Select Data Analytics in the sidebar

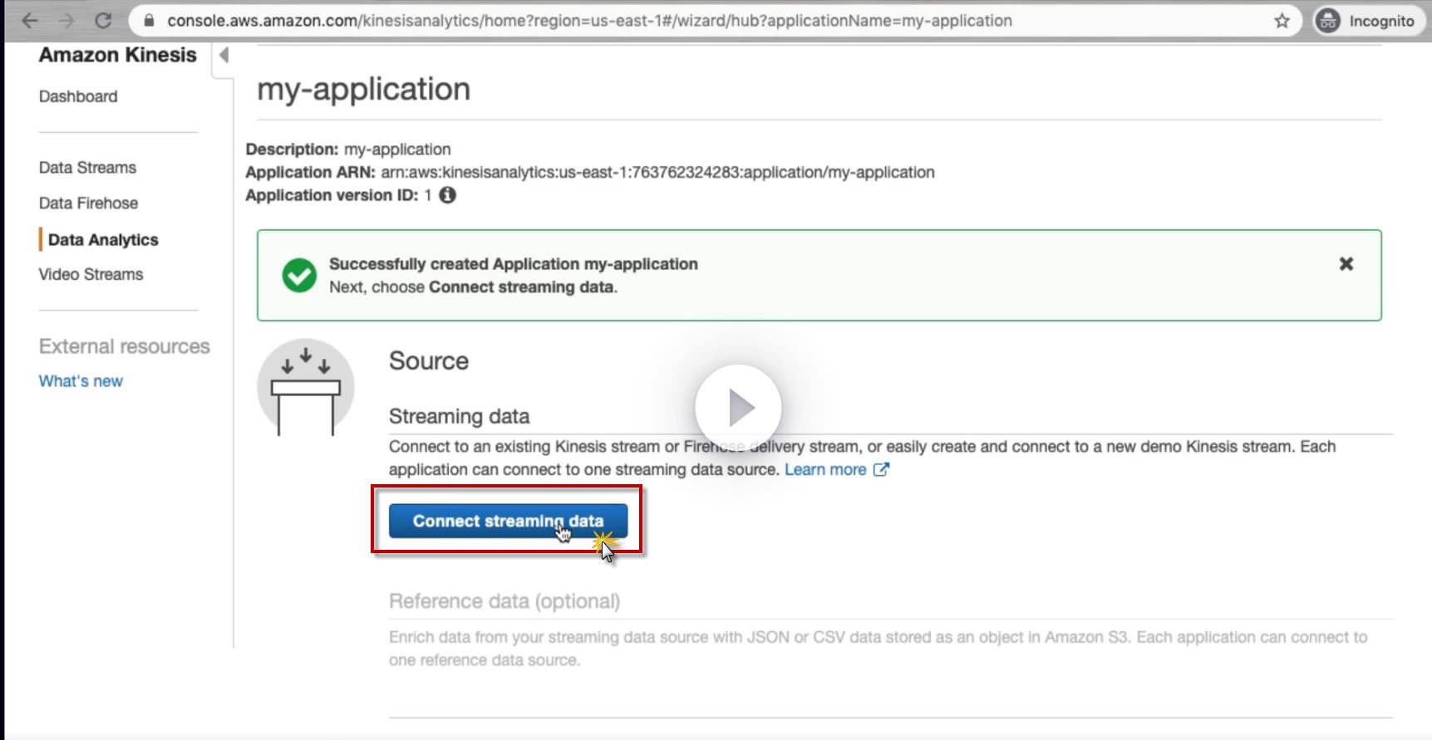[103, 240]
